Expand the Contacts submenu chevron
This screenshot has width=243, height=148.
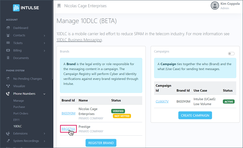[x=44, y=36]
